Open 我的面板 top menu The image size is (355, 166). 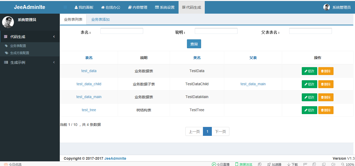[x=84, y=7]
